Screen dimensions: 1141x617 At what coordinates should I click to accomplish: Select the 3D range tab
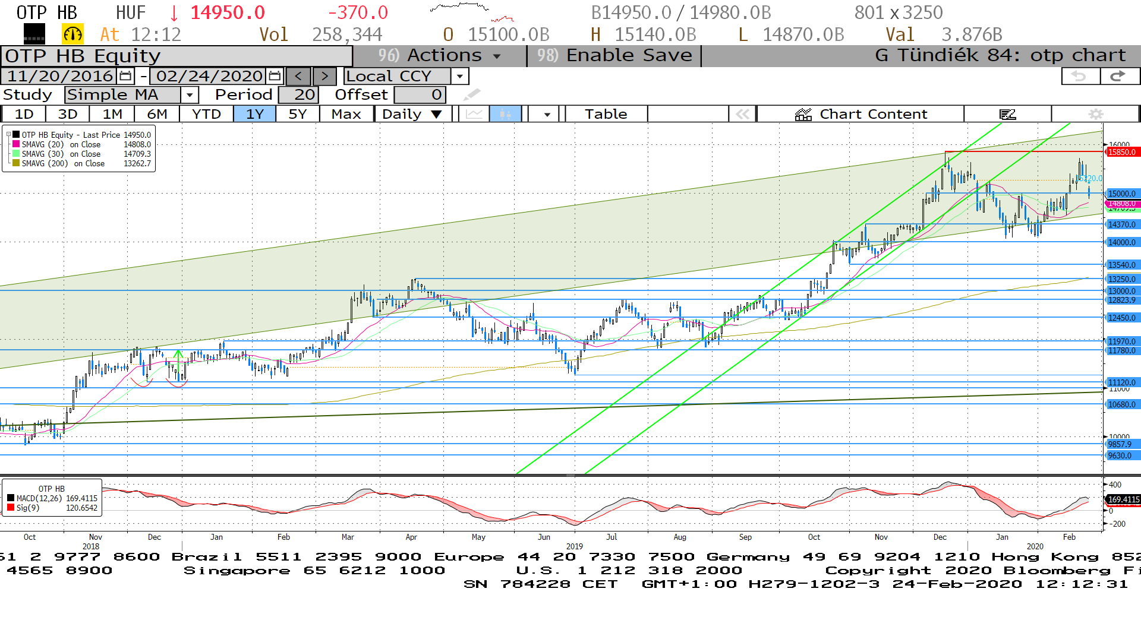click(x=67, y=114)
